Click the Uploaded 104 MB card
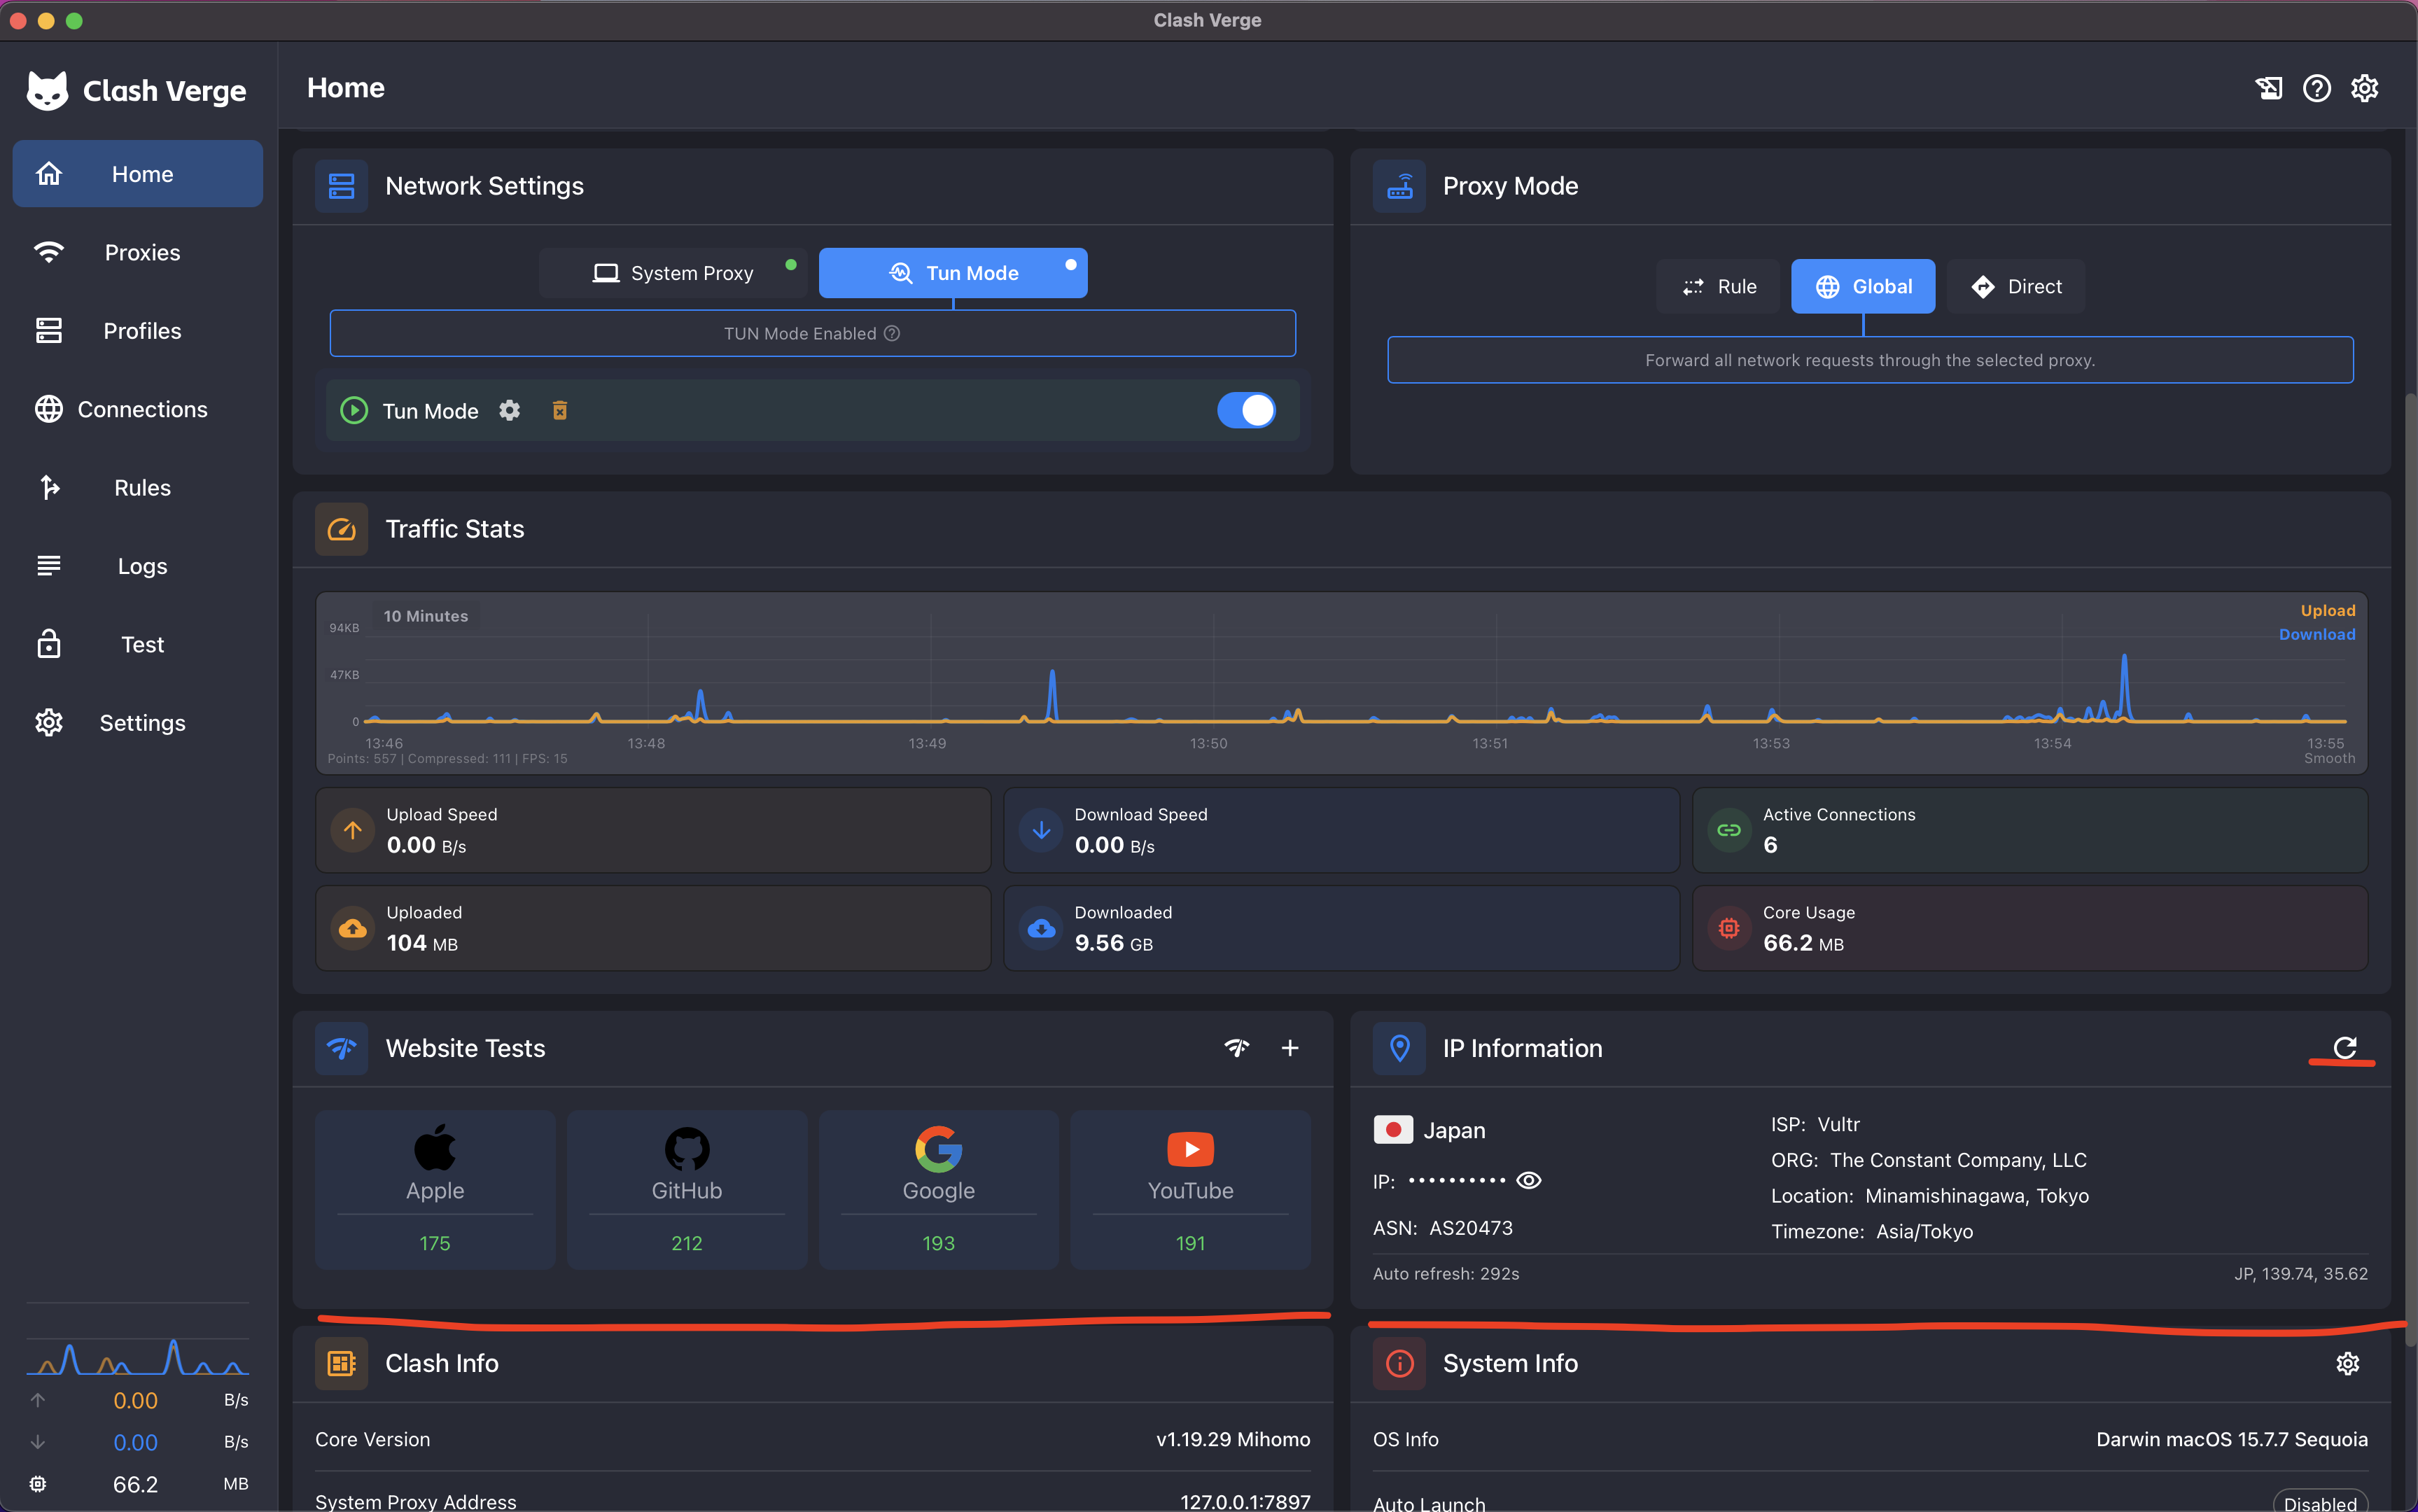The height and width of the screenshot is (1512, 2418). pyautogui.click(x=653, y=928)
